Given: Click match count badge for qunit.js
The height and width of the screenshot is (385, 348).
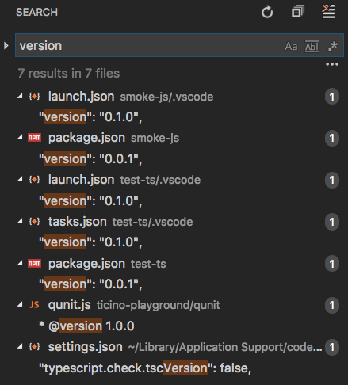Looking at the screenshot, I should point(332,306).
